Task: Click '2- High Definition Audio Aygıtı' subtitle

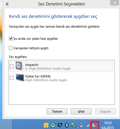Action: tap(48, 69)
